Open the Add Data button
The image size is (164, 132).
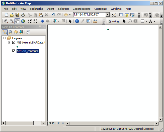click(66, 15)
